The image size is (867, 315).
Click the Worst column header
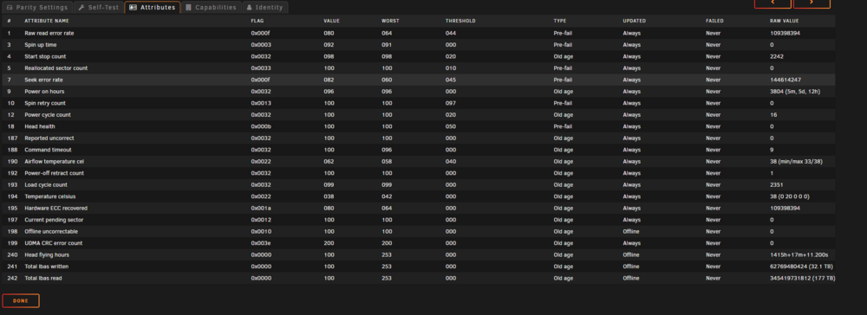[x=390, y=21]
